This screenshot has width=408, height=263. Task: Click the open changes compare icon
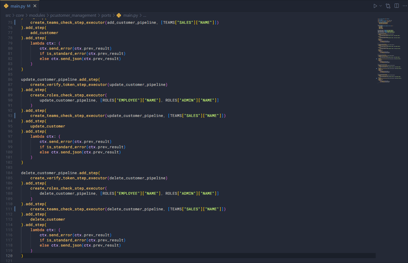pyautogui.click(x=388, y=6)
